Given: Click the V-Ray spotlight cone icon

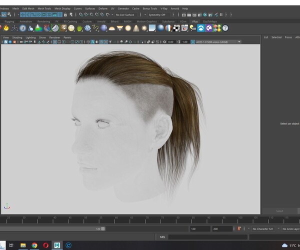Looking at the screenshot, I should pyautogui.click(x=136, y=28).
